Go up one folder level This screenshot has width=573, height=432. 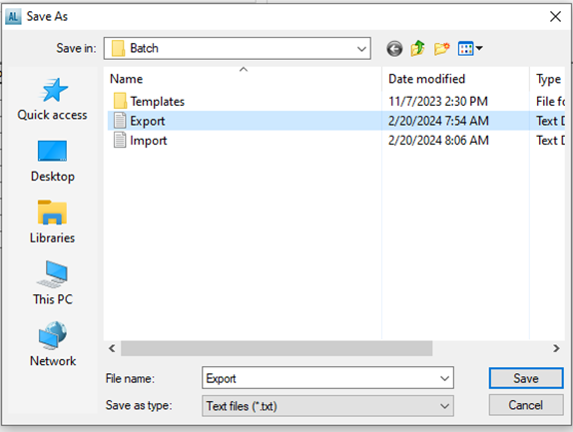coord(417,48)
